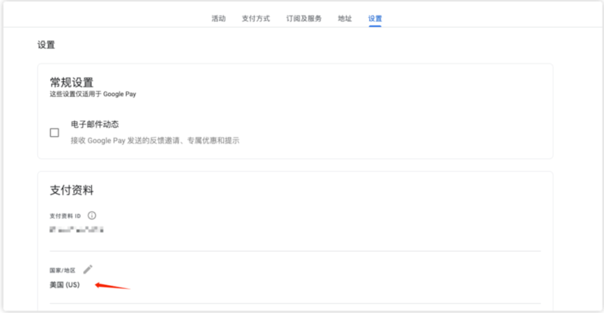This screenshot has width=604, height=313.
Task: Click the 接收 Google Pay 发送的反馈邀请 description
Action: (x=155, y=140)
